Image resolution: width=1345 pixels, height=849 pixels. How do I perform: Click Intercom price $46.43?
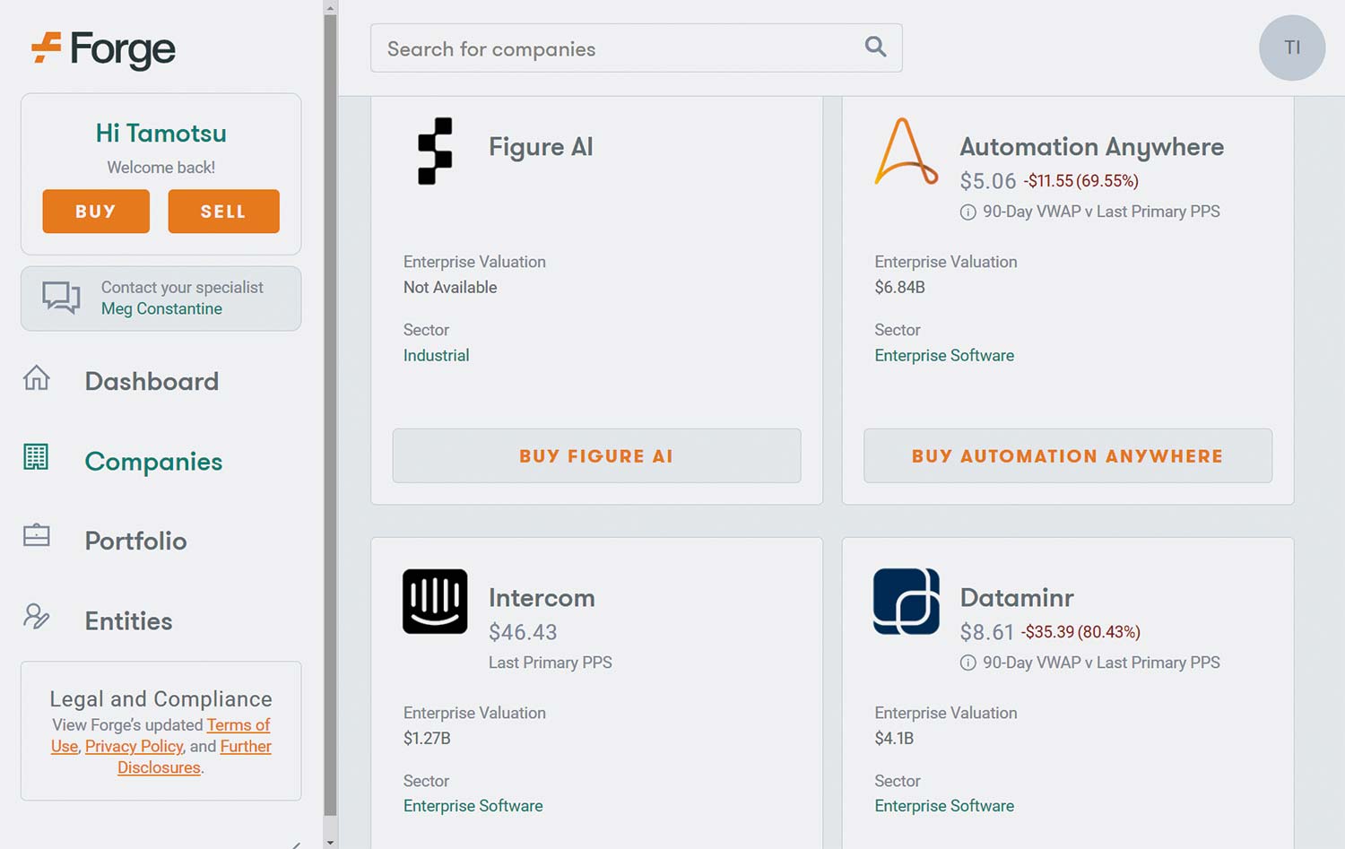(x=523, y=632)
